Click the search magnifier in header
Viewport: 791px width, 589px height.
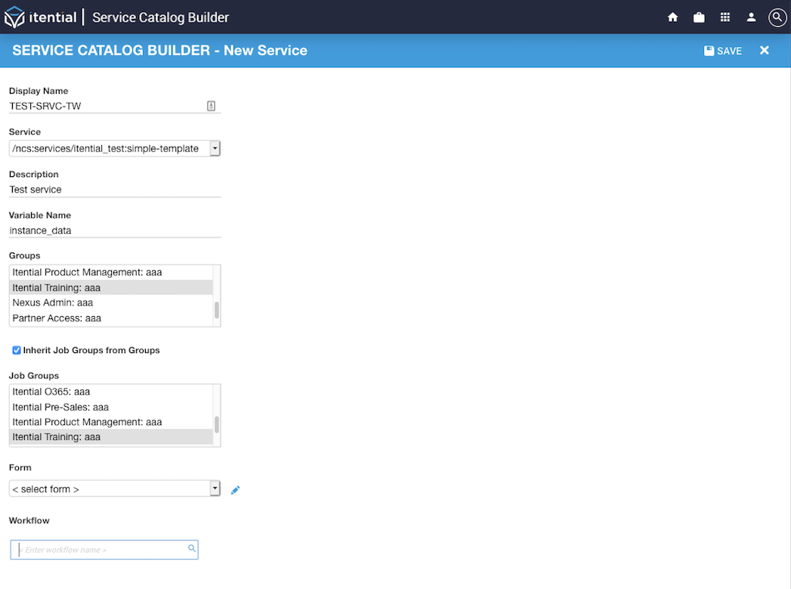click(x=777, y=17)
